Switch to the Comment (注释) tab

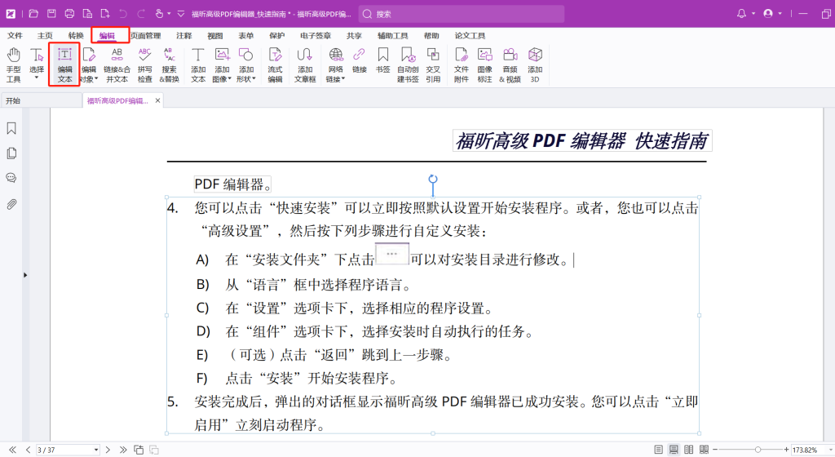tap(183, 36)
